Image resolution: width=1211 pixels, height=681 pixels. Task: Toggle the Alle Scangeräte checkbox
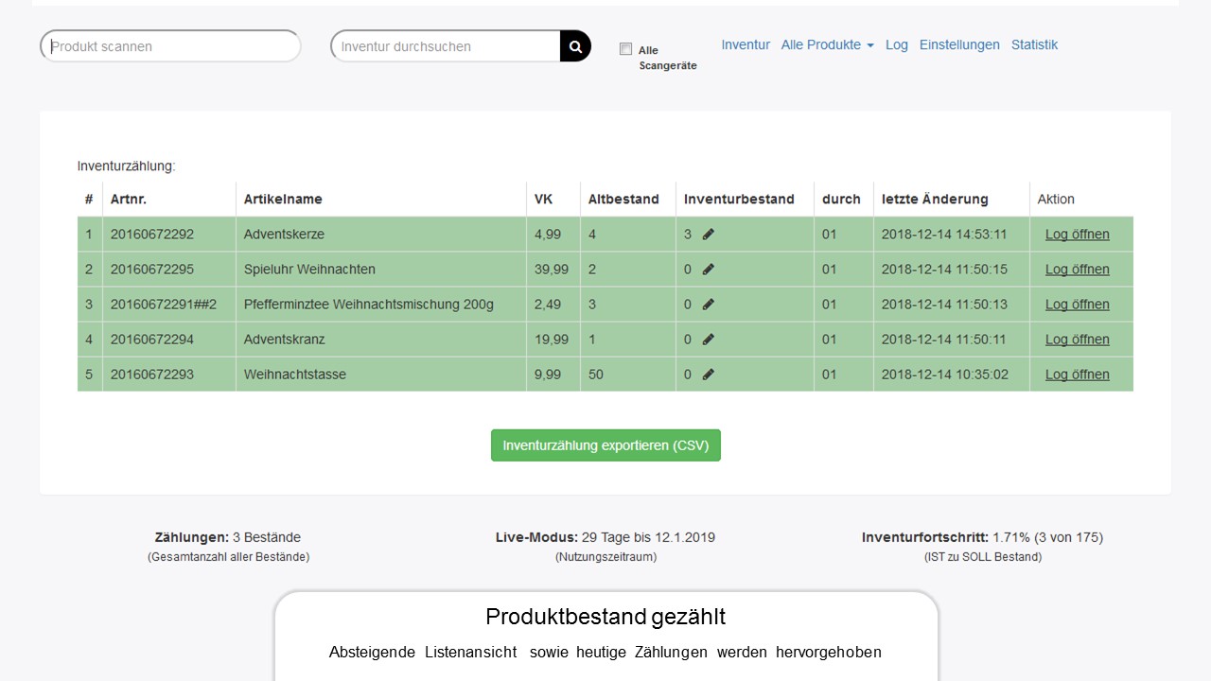click(x=625, y=49)
